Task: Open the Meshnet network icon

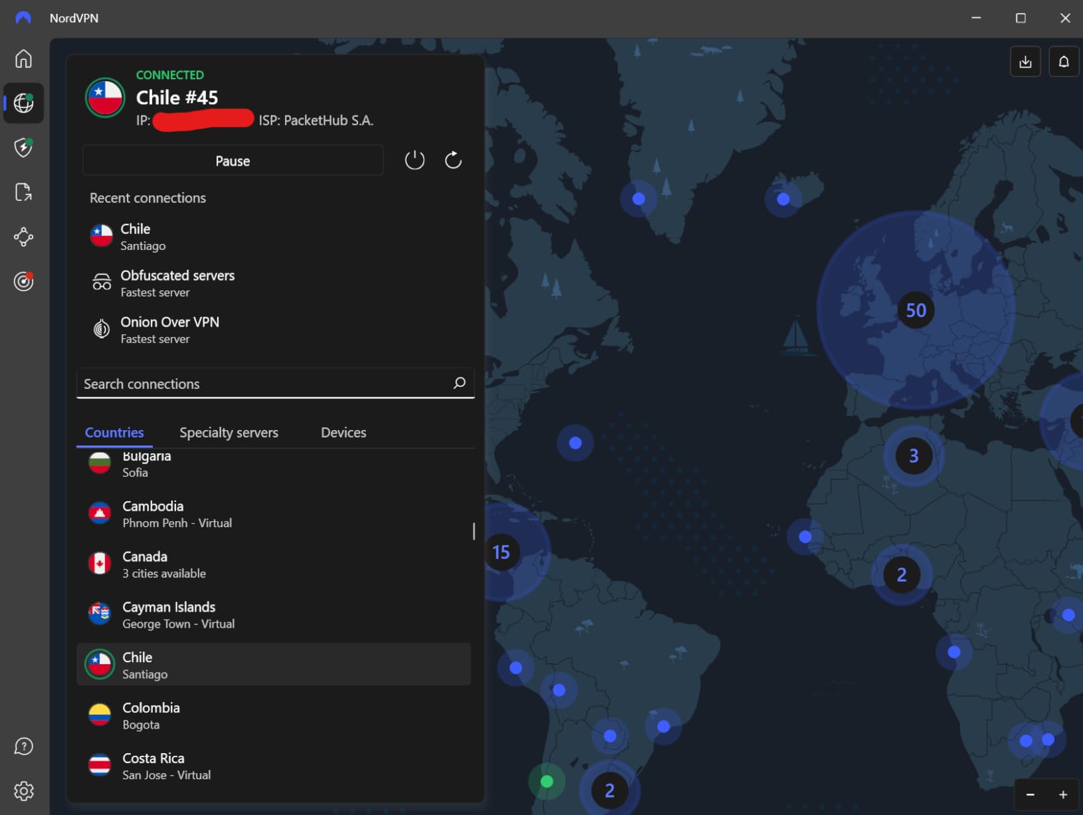Action: click(x=23, y=237)
